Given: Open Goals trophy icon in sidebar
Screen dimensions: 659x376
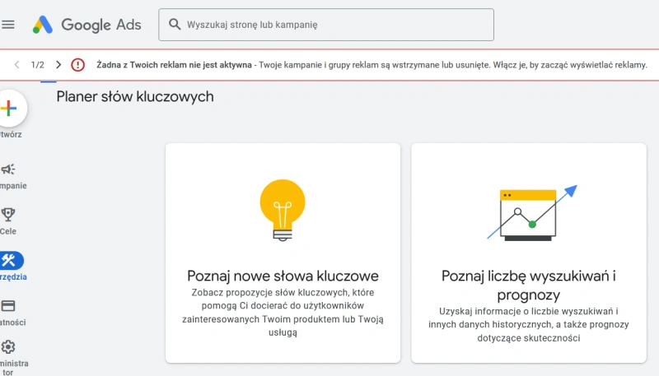Looking at the screenshot, I should tap(8, 215).
